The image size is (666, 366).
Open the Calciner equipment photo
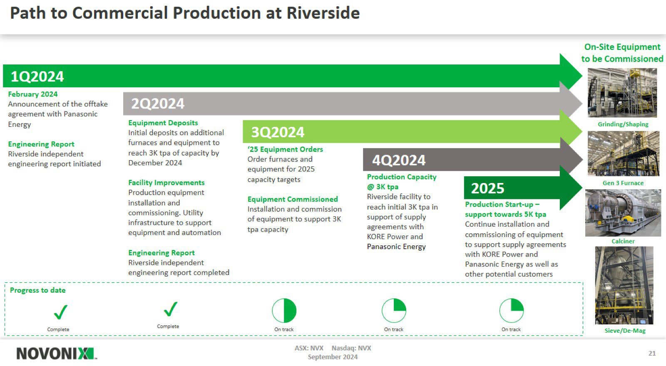click(x=623, y=213)
